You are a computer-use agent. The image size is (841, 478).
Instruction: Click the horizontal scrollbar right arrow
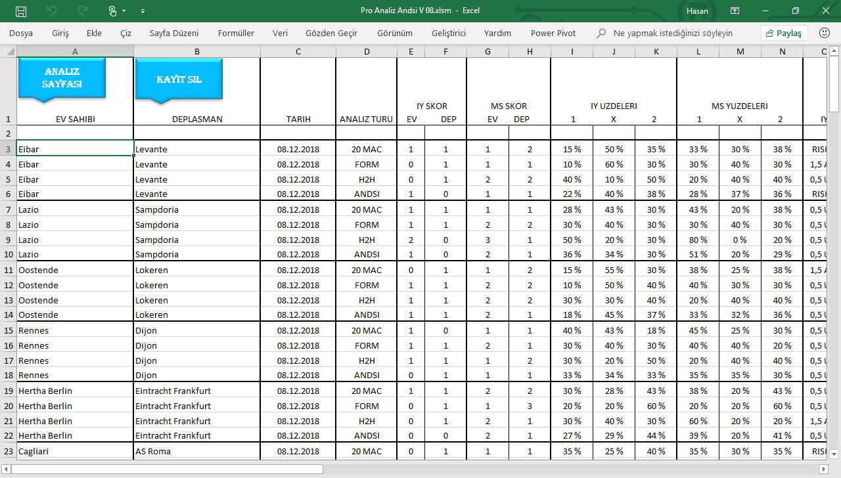pyautogui.click(x=824, y=469)
